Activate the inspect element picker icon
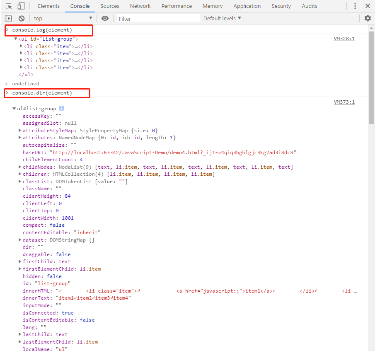Screen dimensions: 375x351 (9, 6)
